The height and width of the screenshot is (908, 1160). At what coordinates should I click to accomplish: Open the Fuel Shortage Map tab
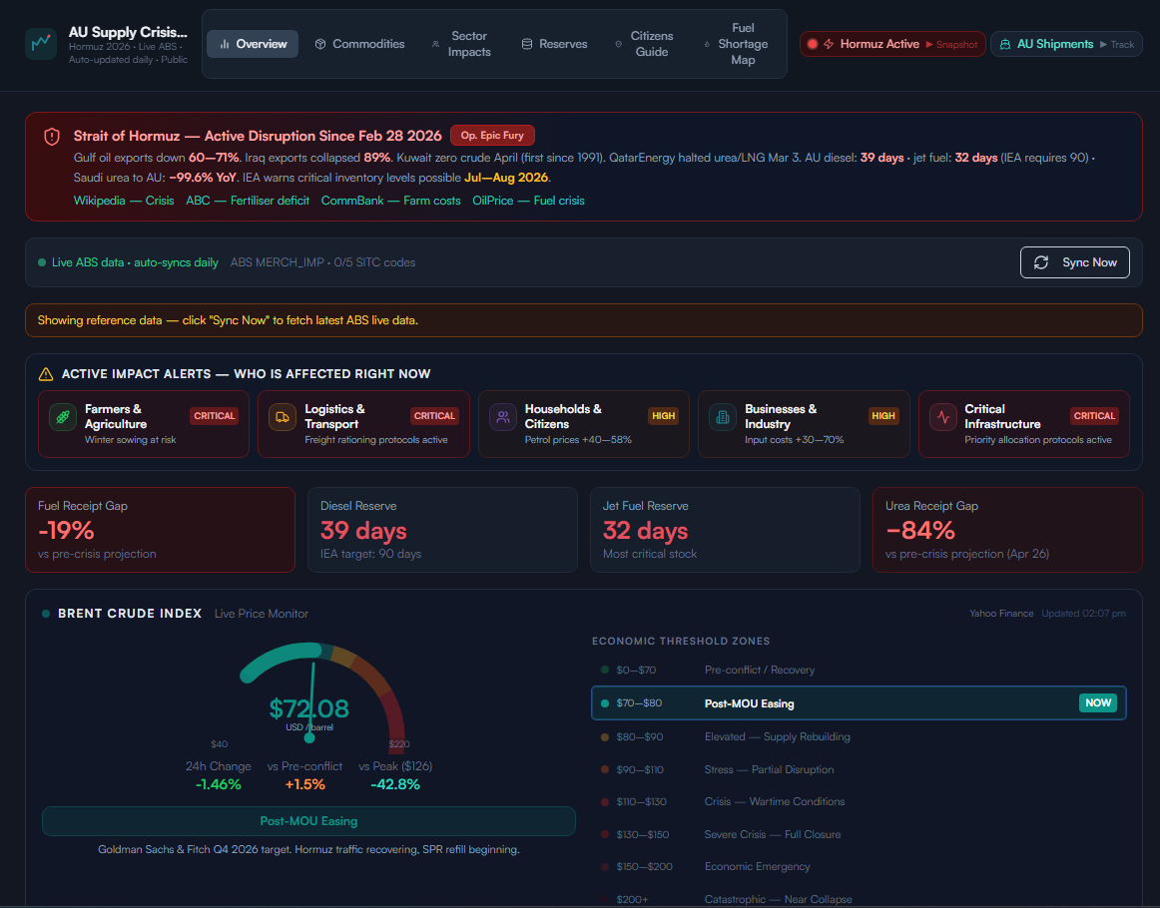[736, 44]
